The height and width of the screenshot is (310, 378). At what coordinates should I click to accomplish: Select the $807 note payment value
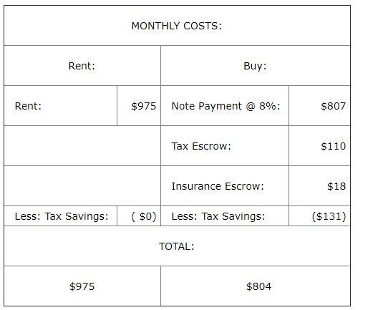click(333, 106)
